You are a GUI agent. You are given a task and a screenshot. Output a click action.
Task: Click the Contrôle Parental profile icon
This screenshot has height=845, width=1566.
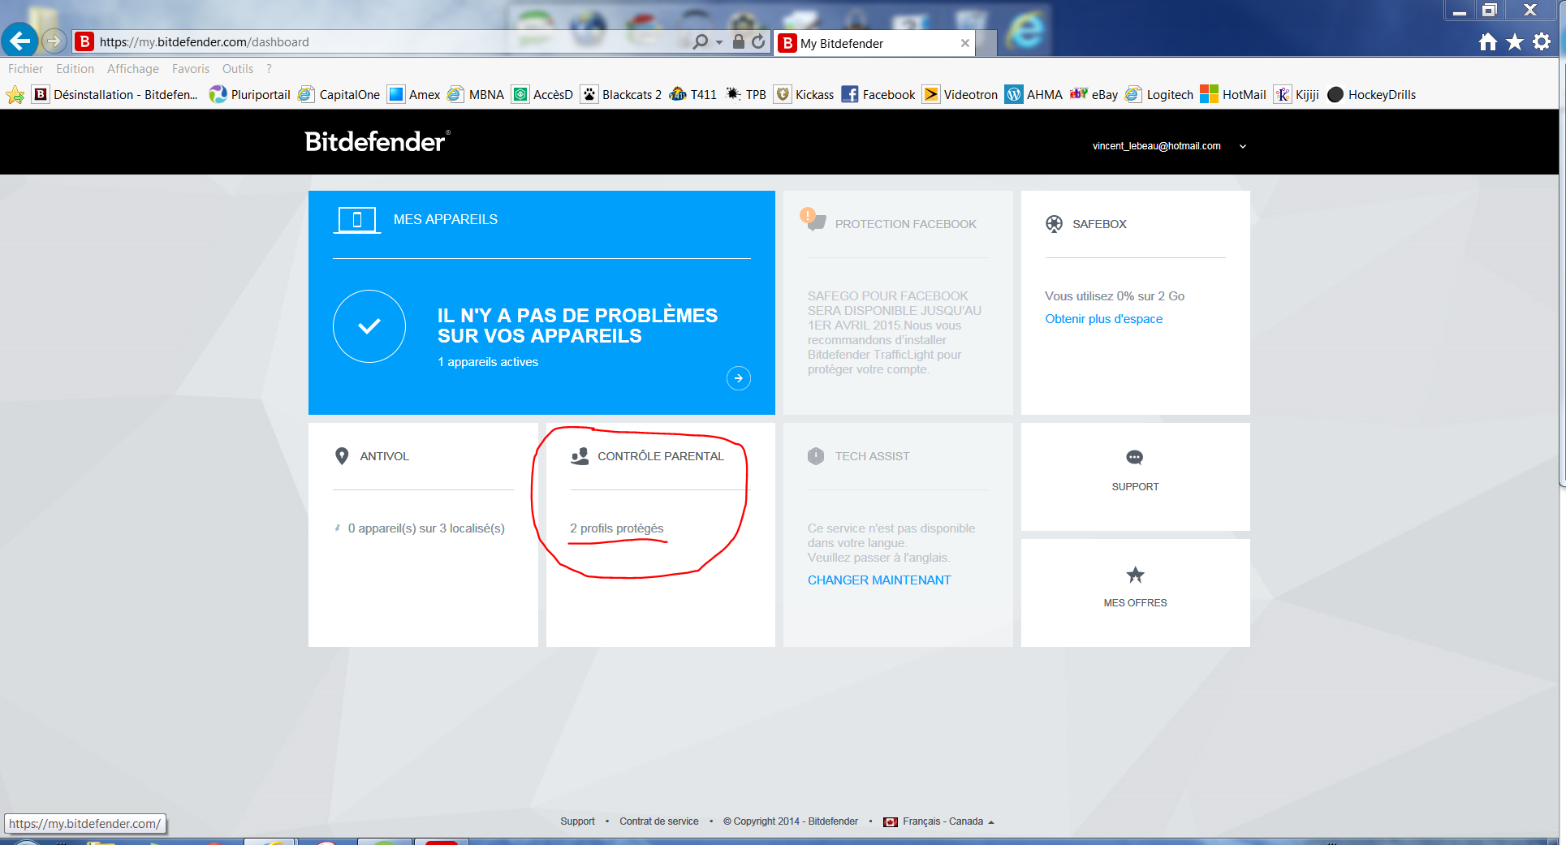pos(580,456)
